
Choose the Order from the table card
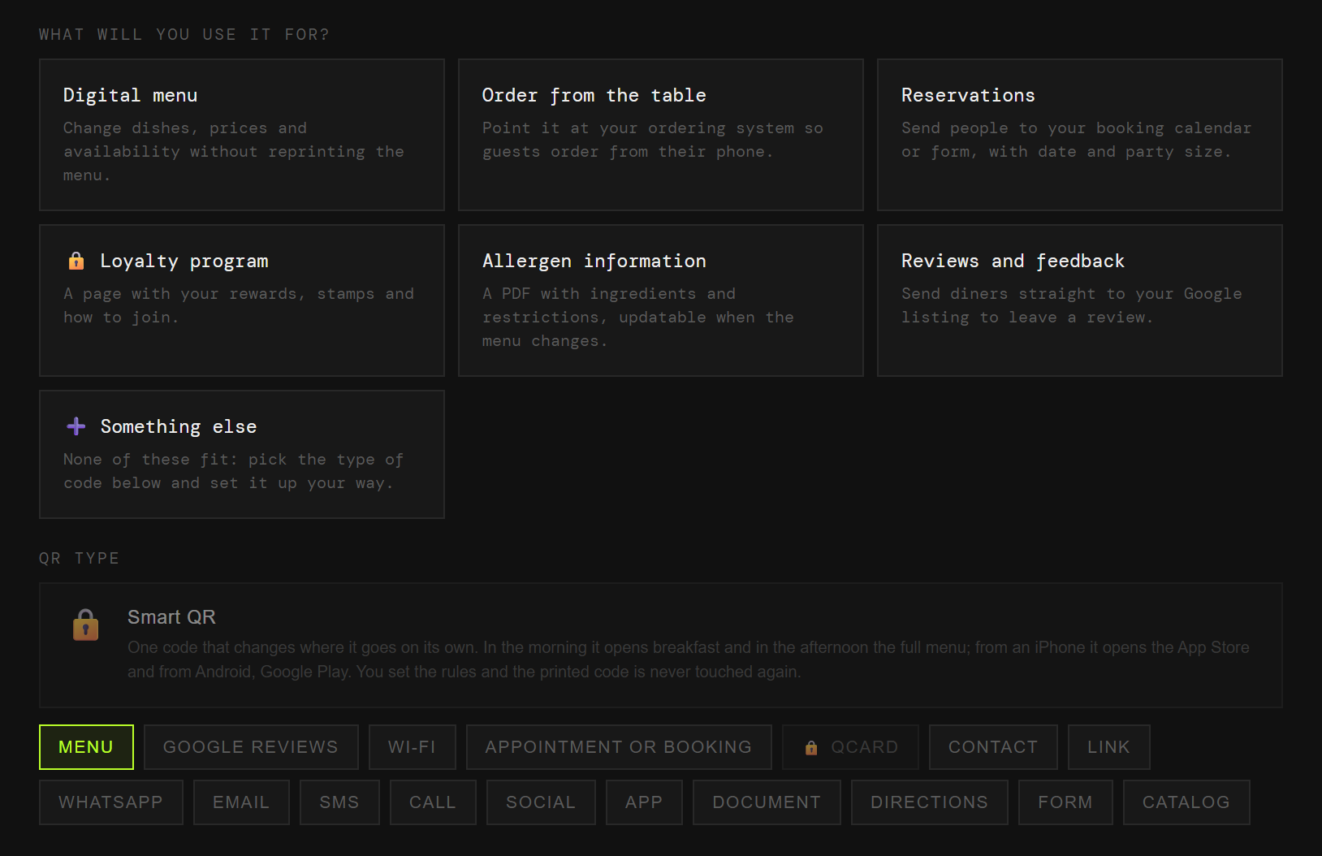(x=661, y=135)
